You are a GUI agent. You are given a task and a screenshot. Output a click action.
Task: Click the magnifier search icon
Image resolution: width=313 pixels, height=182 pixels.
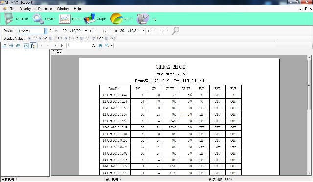point(176,31)
